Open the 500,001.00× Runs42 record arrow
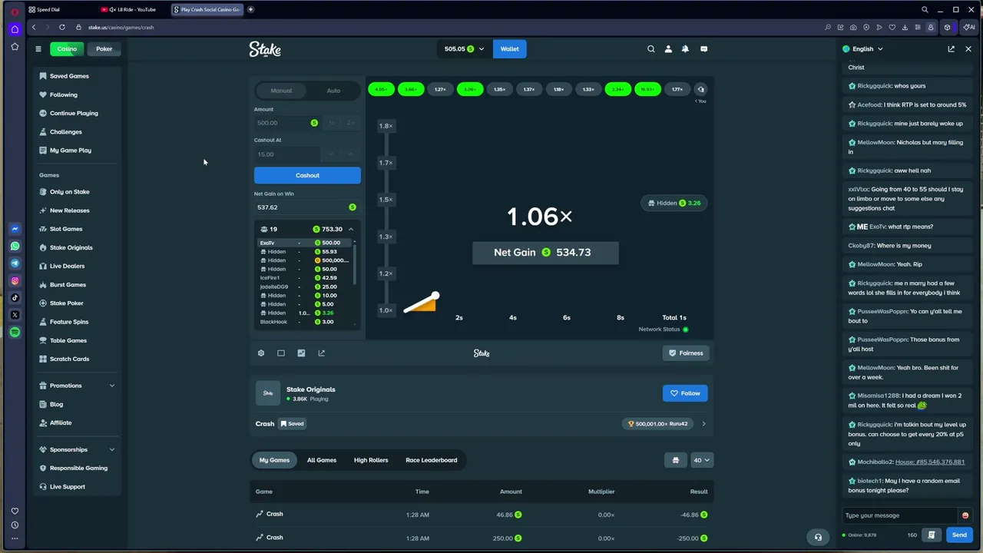The image size is (983, 553). coord(703,424)
